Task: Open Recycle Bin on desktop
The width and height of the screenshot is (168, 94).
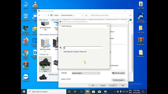Action: pyautogui.click(x=26, y=17)
